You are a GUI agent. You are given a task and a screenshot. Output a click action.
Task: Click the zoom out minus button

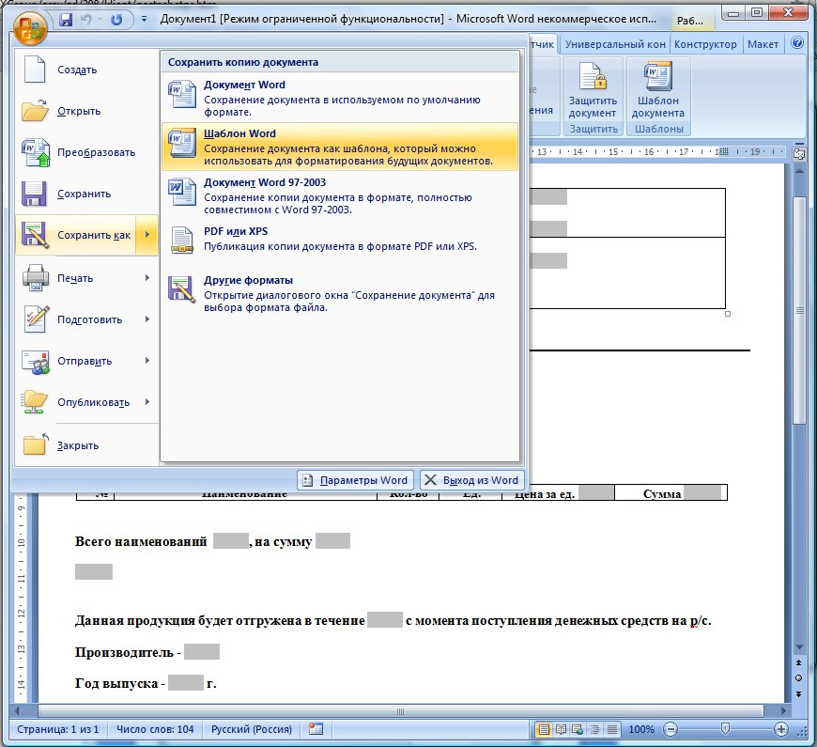tap(671, 729)
